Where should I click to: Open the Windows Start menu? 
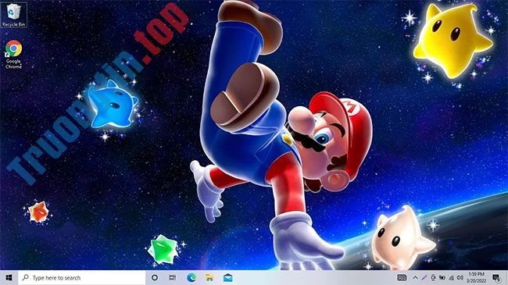(x=9, y=277)
